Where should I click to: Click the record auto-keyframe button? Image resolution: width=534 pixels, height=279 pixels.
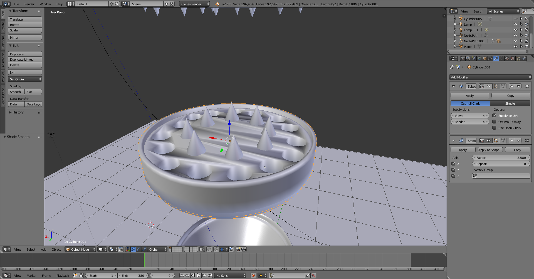[x=253, y=275]
